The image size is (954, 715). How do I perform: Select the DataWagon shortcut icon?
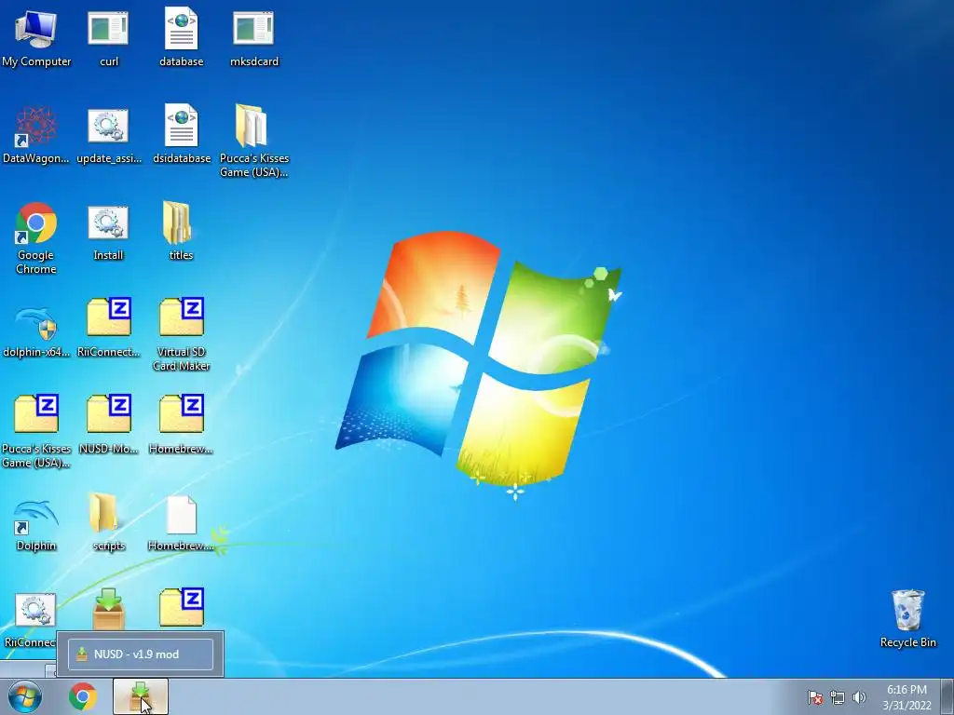[x=36, y=135]
